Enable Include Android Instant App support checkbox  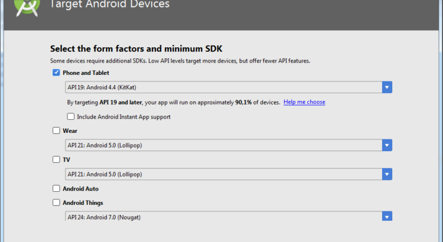tap(71, 117)
